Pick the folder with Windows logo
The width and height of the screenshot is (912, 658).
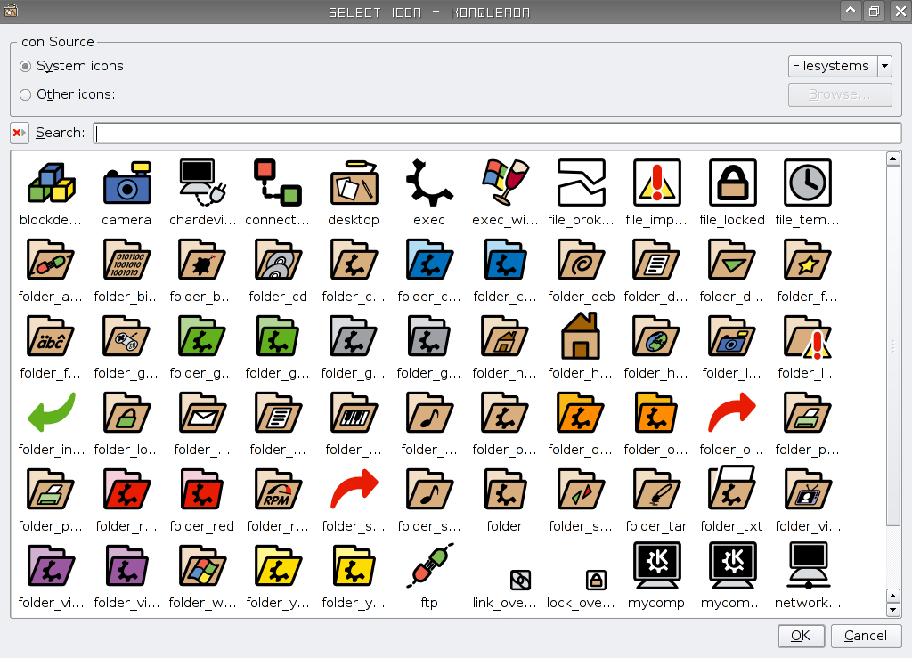202,566
